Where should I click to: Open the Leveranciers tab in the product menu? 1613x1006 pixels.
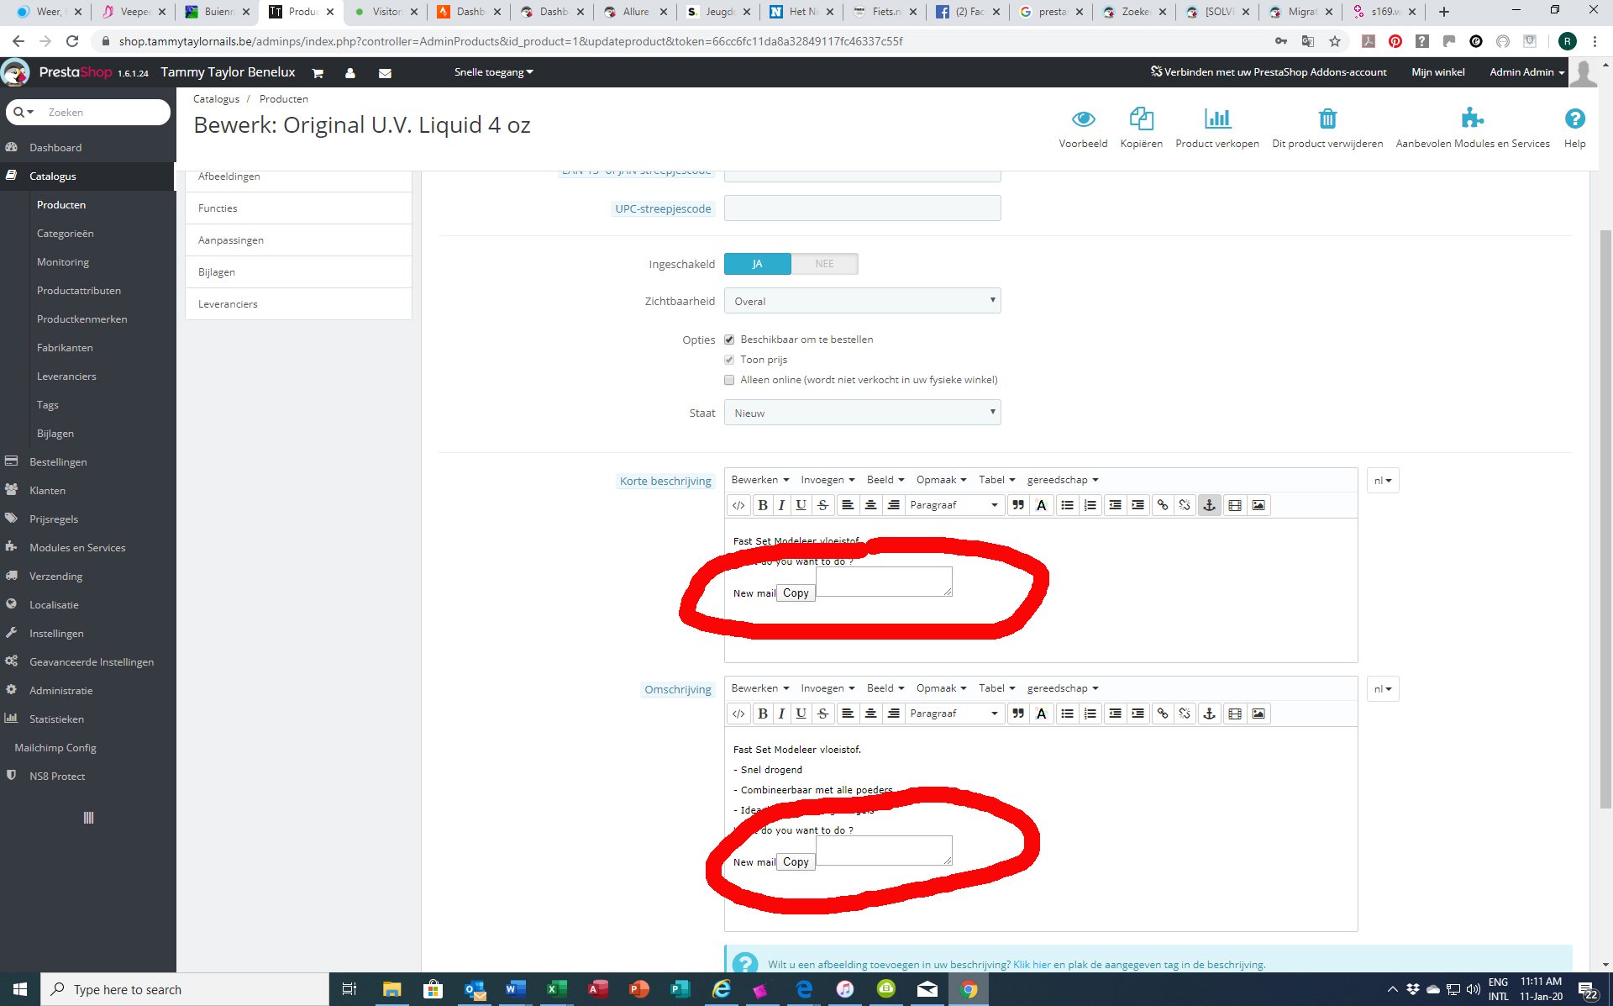coord(228,304)
